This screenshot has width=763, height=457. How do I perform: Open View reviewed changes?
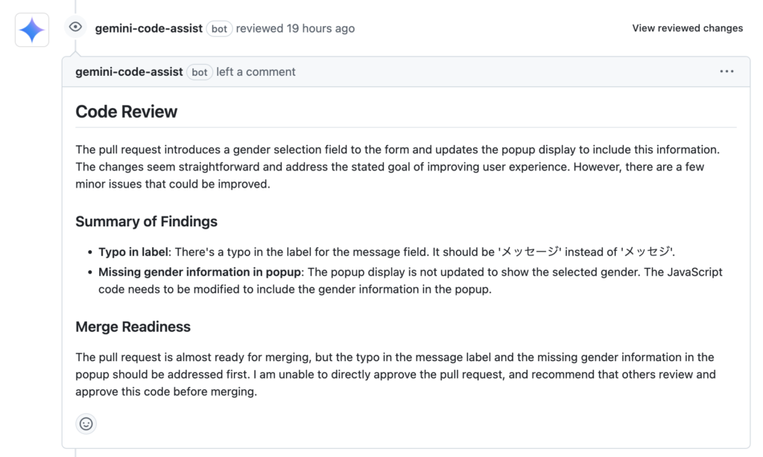(x=687, y=28)
